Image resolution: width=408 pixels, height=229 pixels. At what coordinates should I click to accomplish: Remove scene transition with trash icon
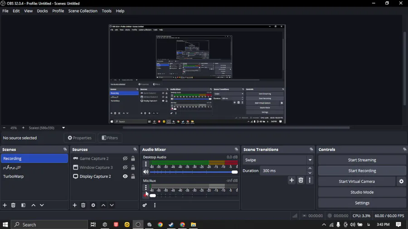point(301,180)
